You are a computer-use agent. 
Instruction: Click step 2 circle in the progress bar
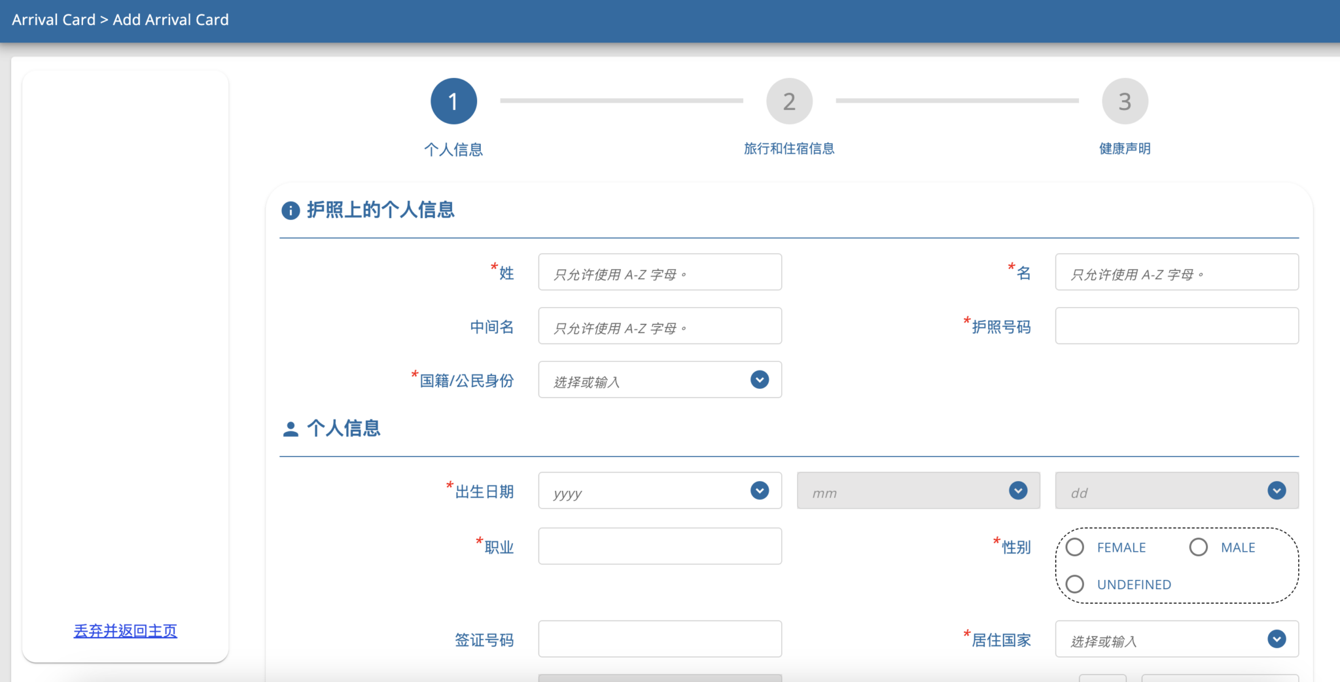(789, 101)
